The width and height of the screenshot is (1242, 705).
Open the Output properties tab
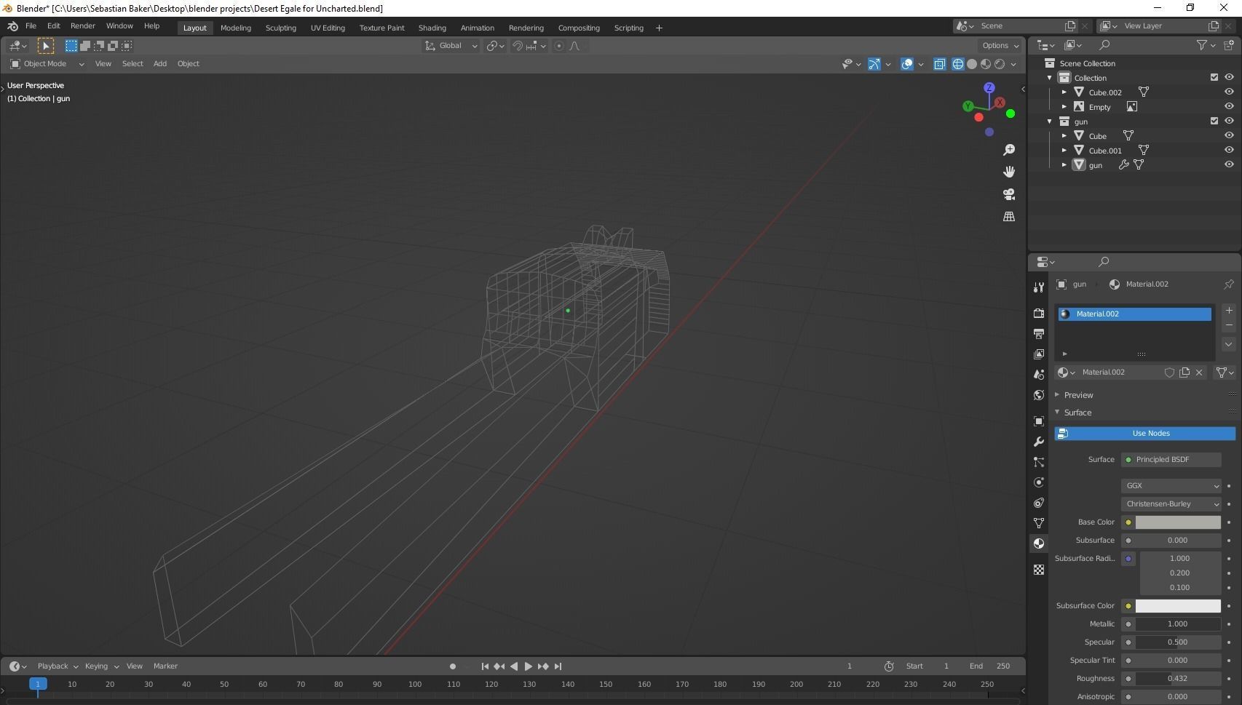[1039, 333]
